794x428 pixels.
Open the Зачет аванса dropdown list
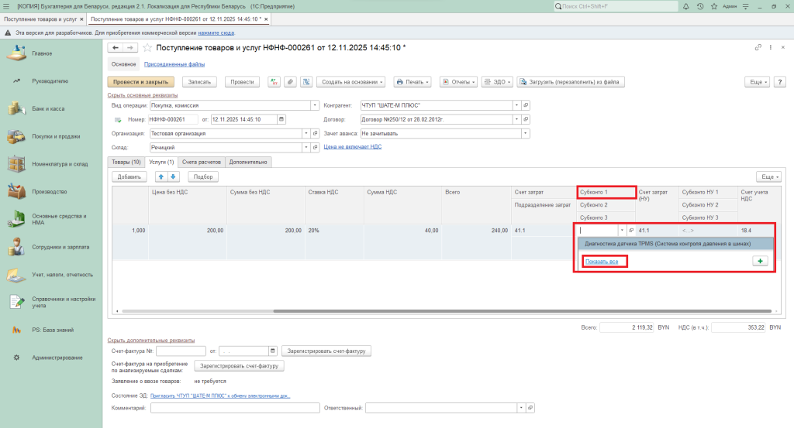coord(526,133)
